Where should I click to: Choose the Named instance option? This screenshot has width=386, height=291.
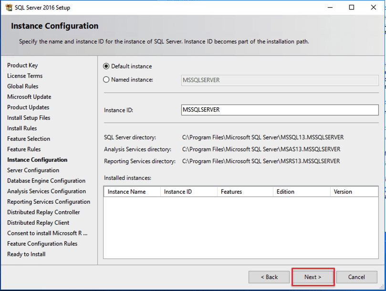(106, 80)
